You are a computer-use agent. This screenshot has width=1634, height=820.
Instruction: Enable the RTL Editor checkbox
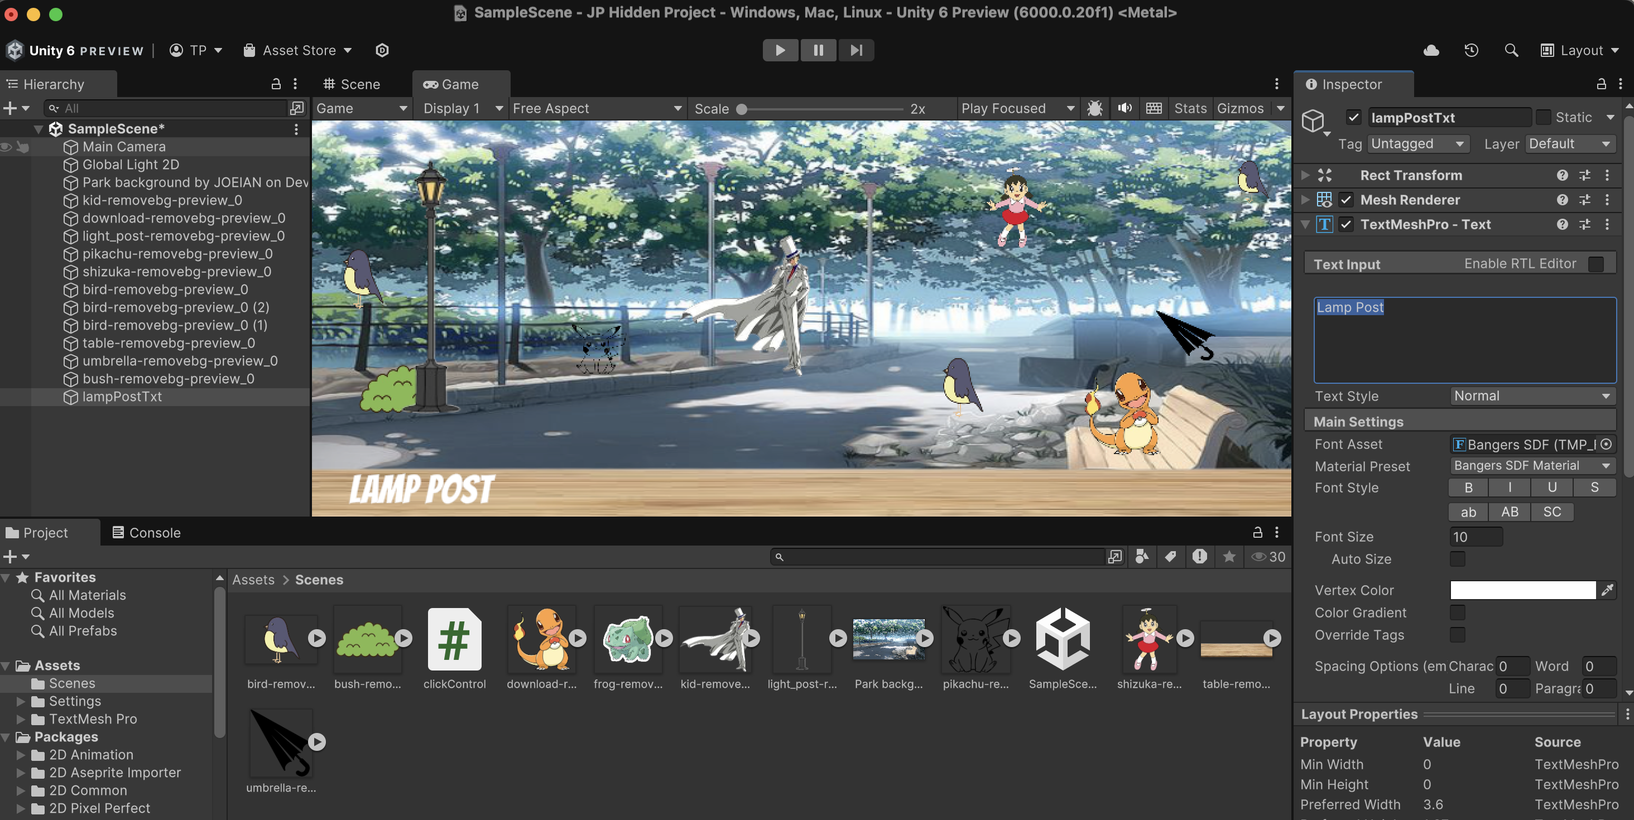1596,264
